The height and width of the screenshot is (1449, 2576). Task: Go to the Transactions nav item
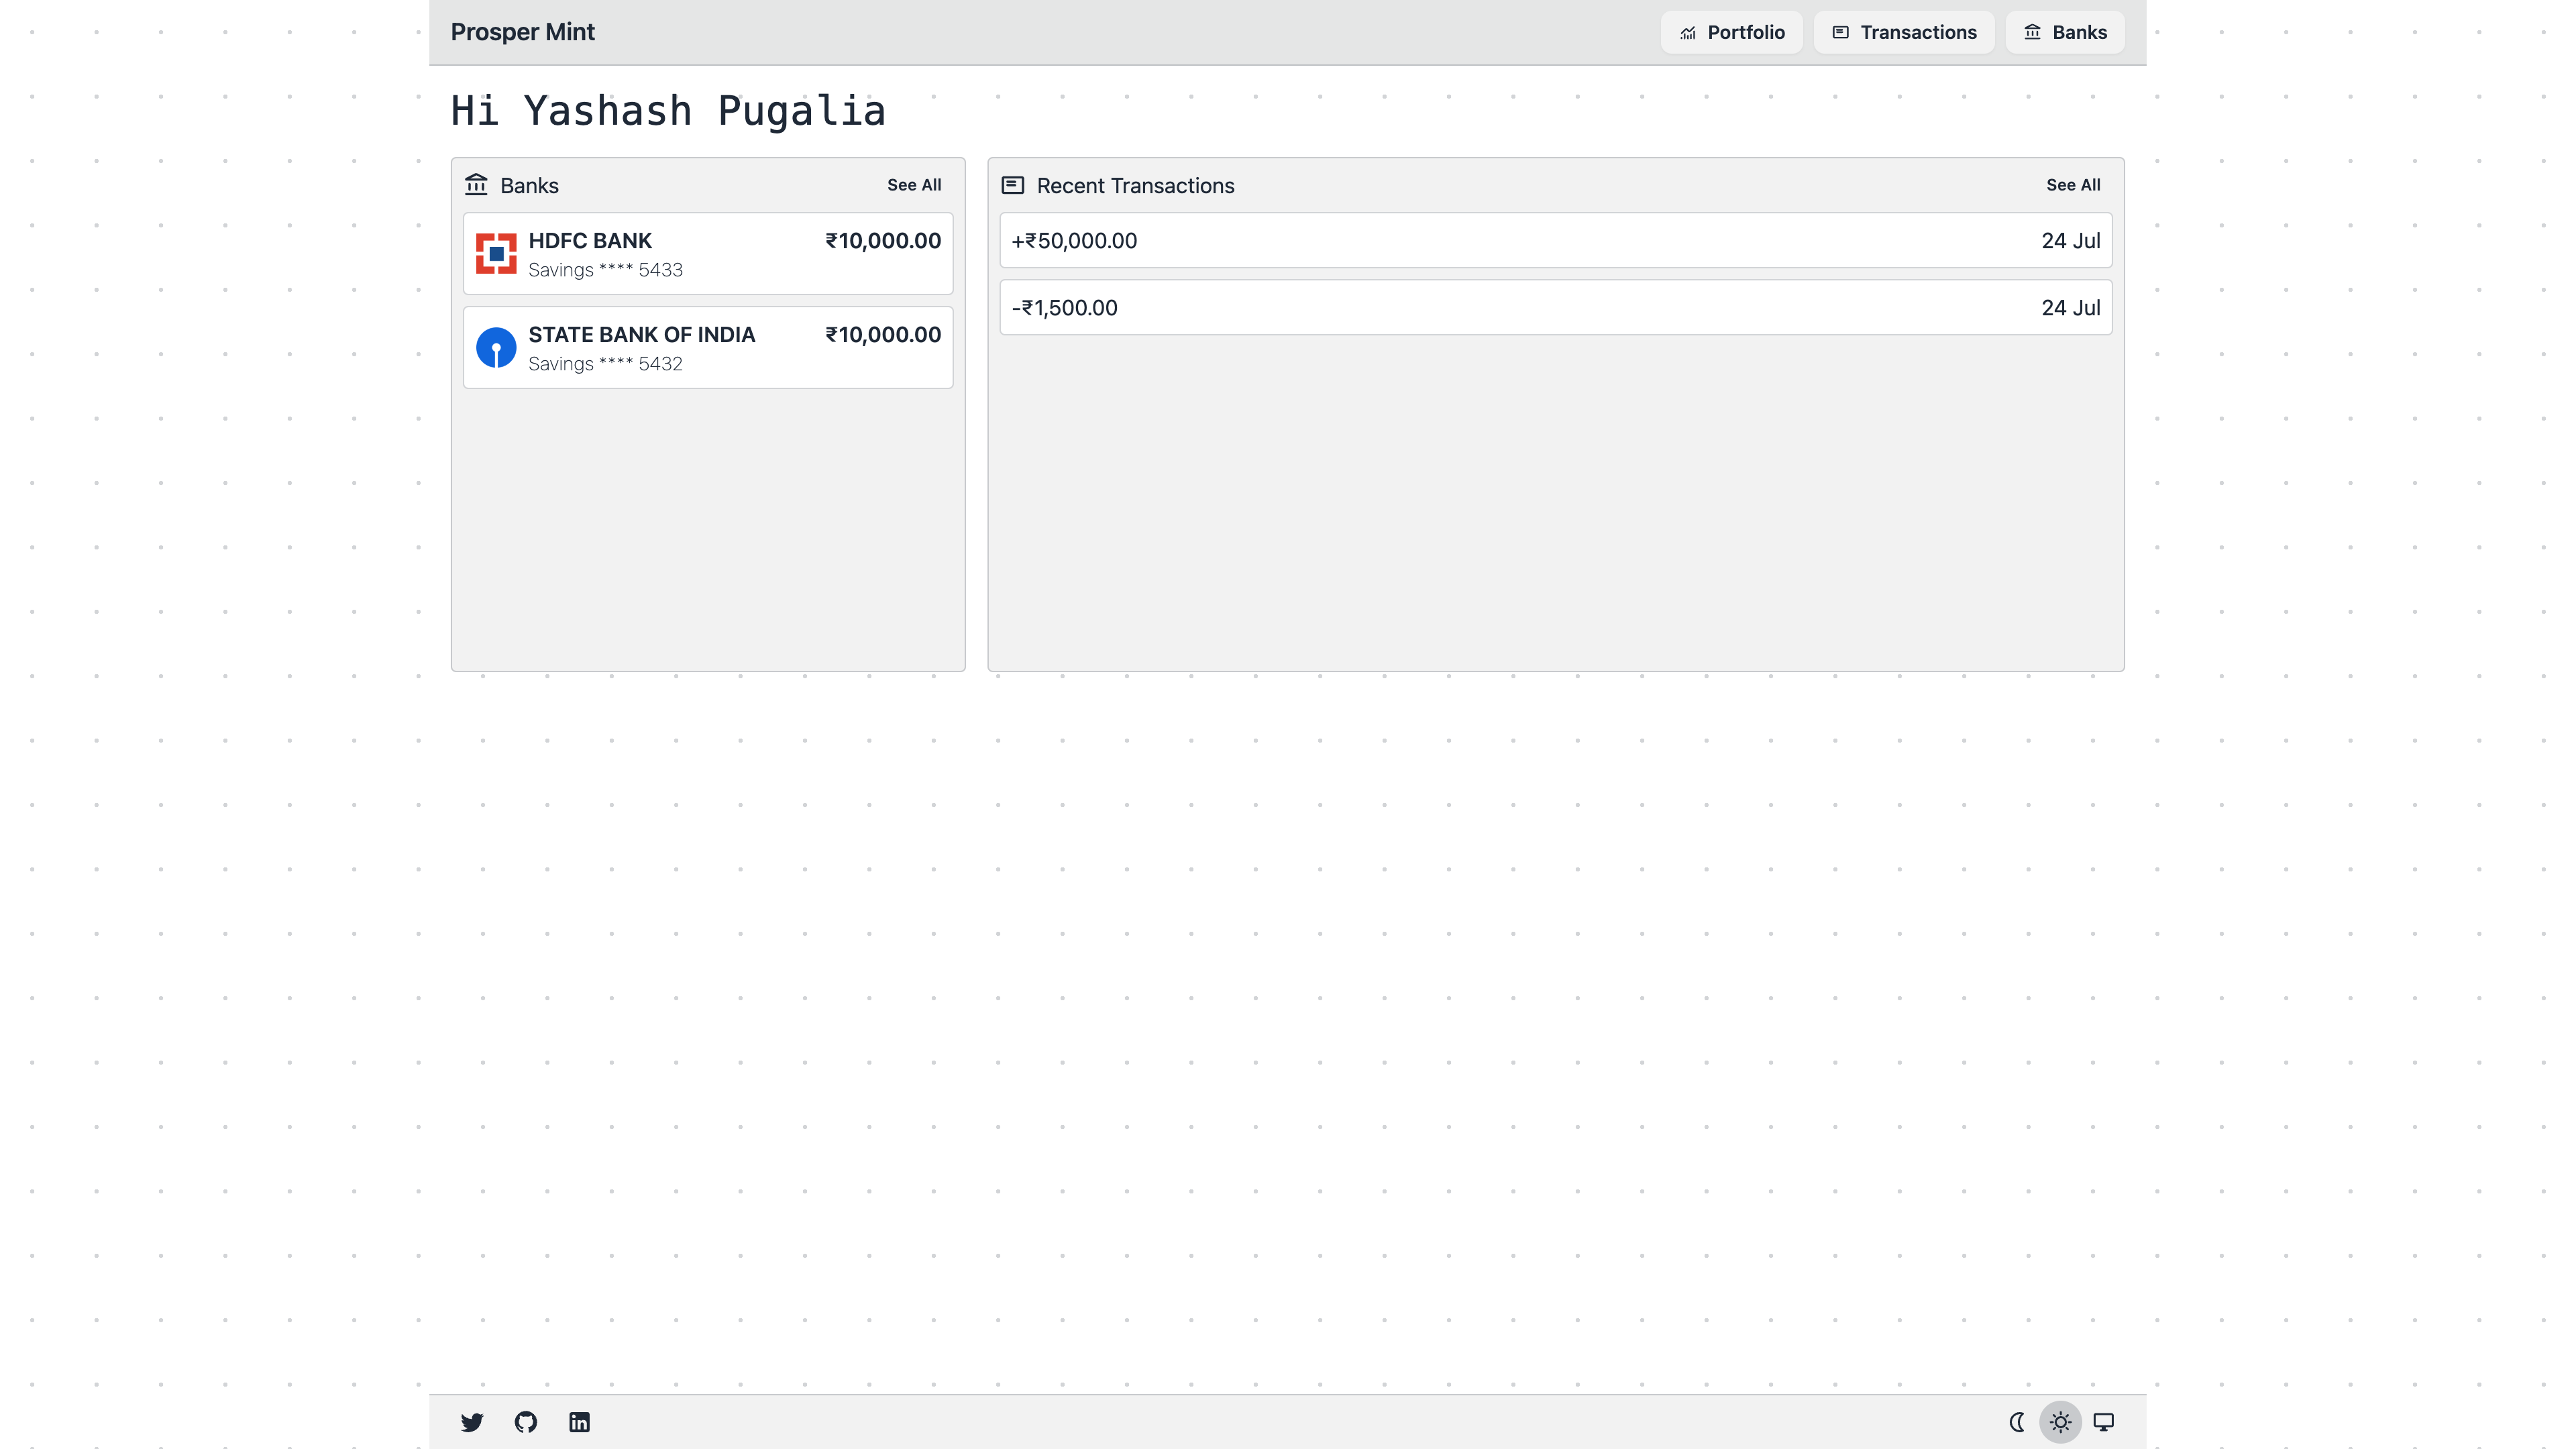1904,32
